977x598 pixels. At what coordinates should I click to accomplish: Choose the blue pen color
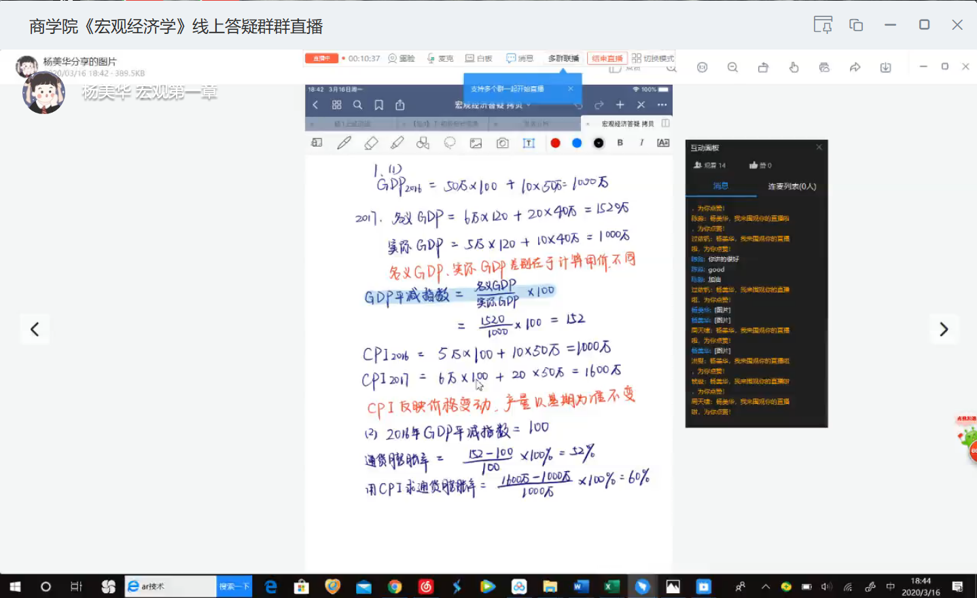tap(577, 143)
